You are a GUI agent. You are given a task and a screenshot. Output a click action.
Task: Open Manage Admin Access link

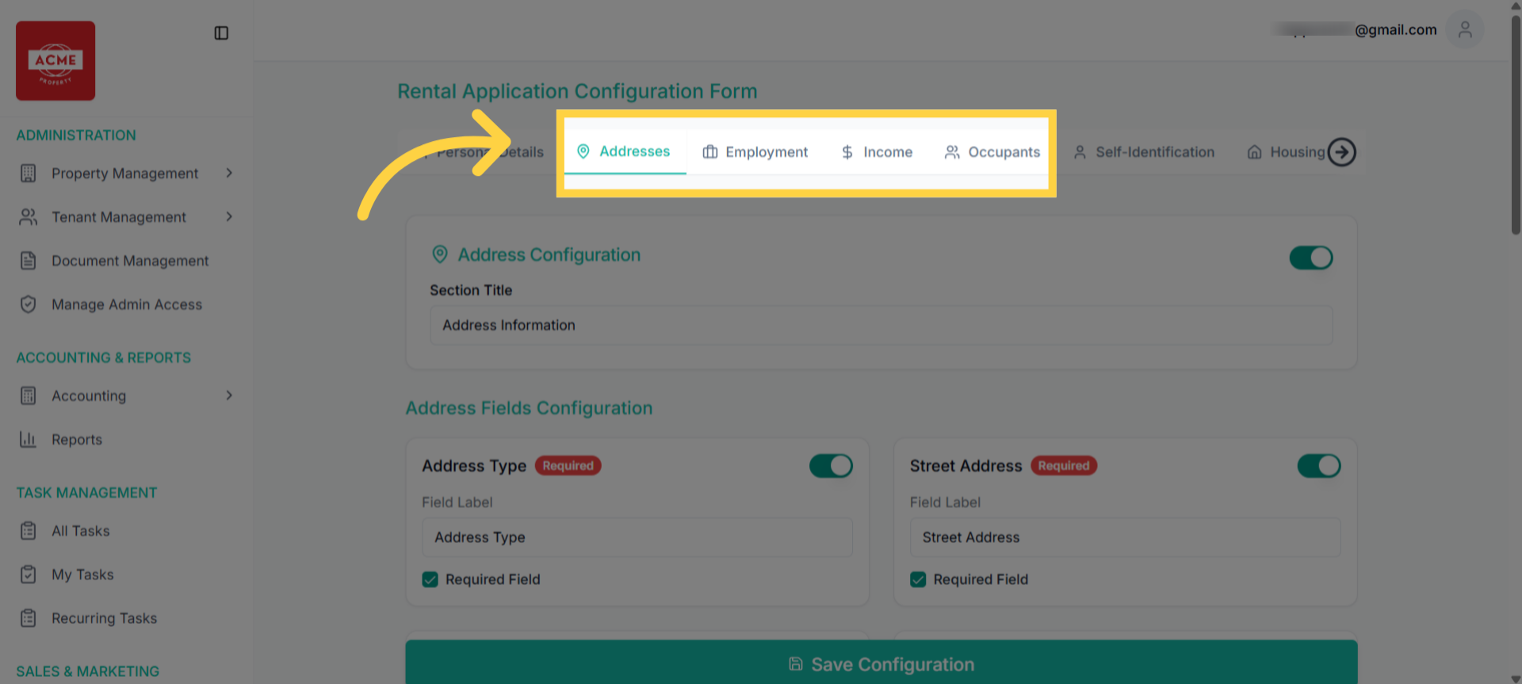click(127, 304)
